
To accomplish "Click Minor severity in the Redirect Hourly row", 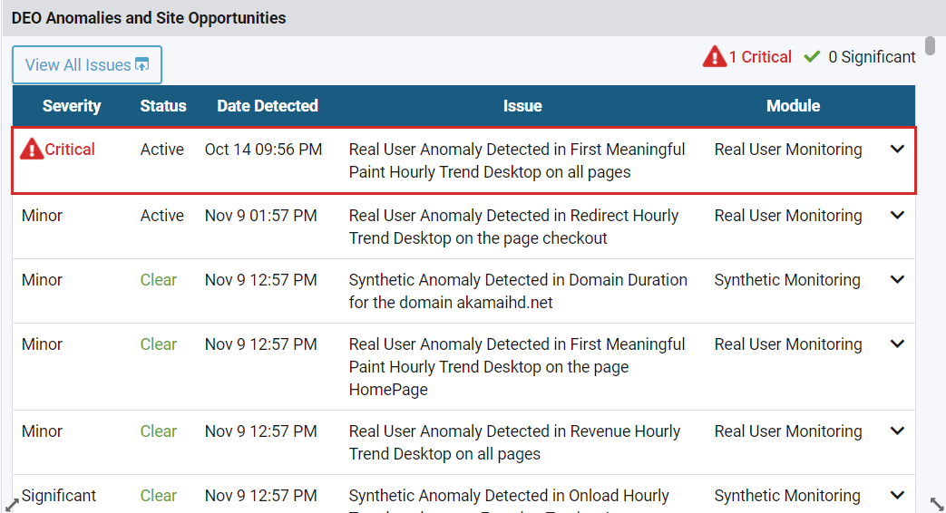I will click(42, 216).
